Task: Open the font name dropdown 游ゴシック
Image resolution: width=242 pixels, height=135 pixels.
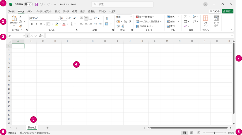Action: pyautogui.click(x=59, y=18)
